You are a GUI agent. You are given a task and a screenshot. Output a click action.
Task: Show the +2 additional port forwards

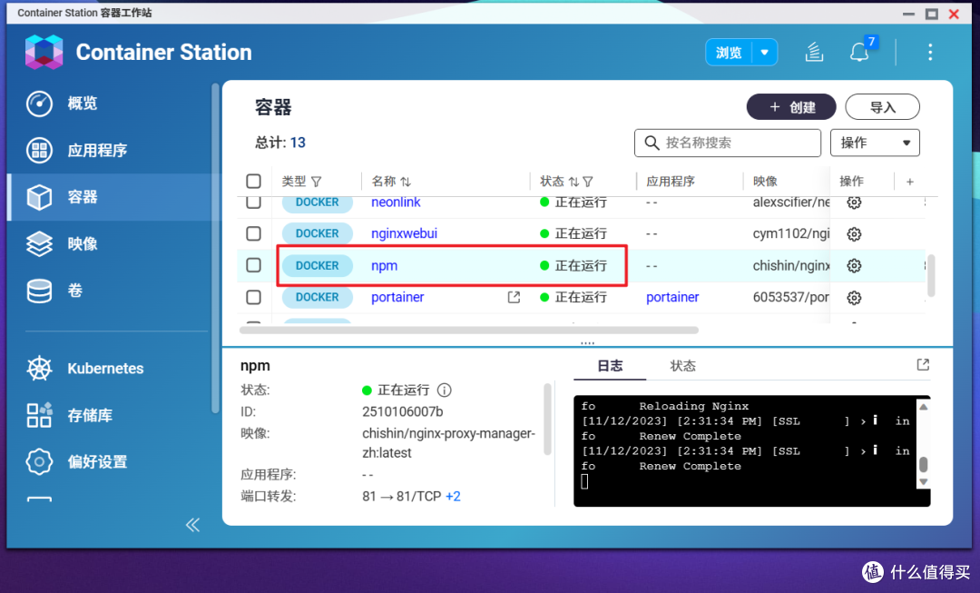(x=453, y=497)
